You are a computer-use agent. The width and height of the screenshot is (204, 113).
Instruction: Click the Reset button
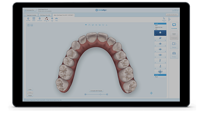[x=30, y=95]
